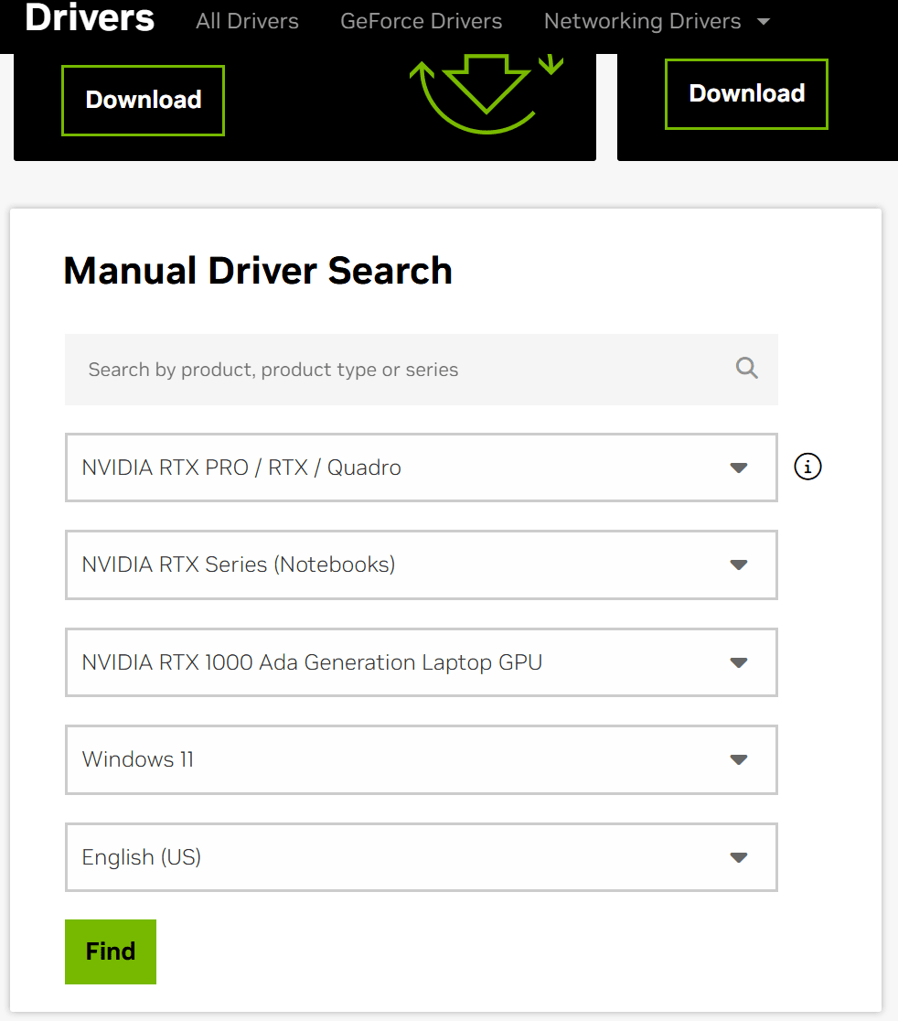
Task: Open GeForce Drivers tab
Action: pos(421,21)
